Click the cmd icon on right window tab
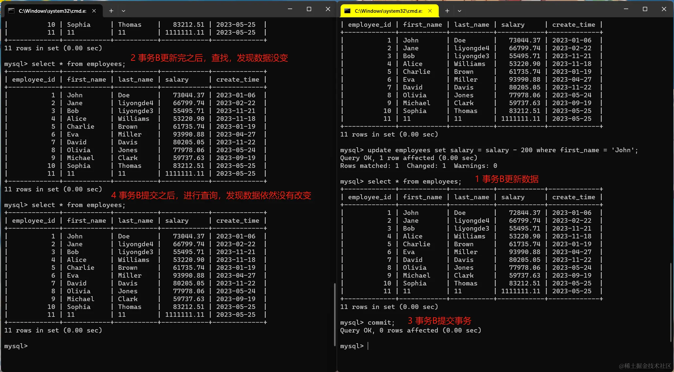Viewport: 674px width, 372px height. (347, 11)
